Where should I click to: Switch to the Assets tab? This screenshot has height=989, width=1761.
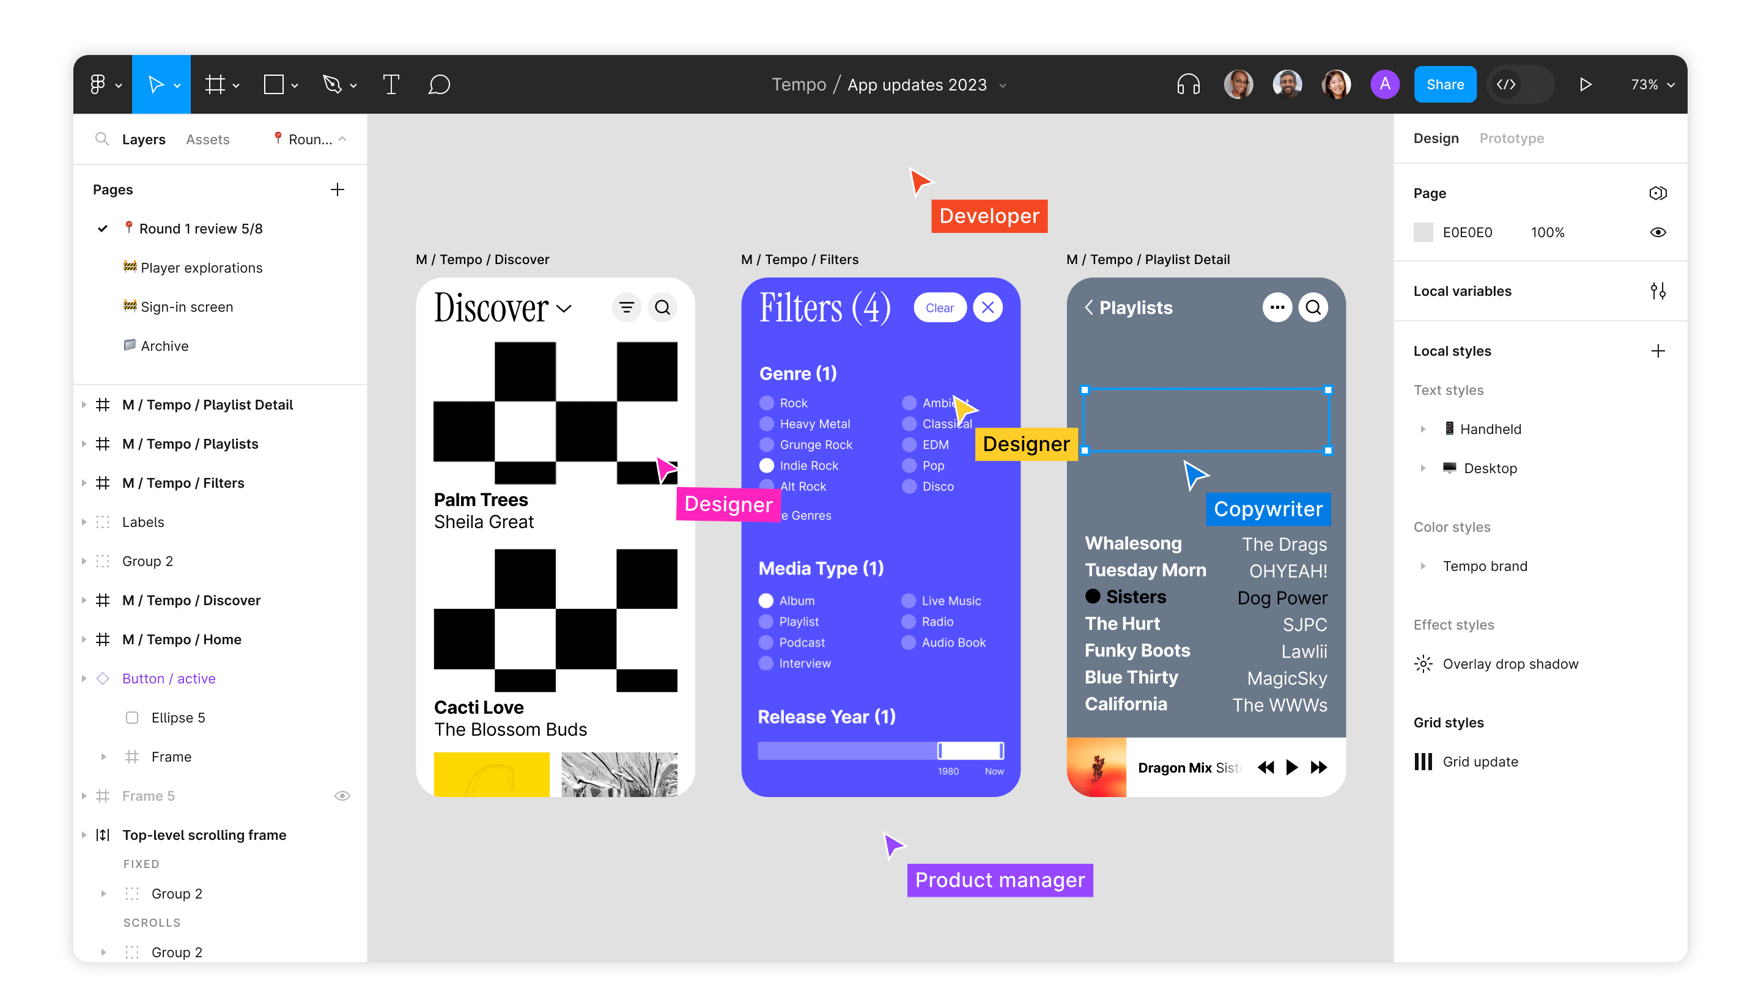point(208,139)
